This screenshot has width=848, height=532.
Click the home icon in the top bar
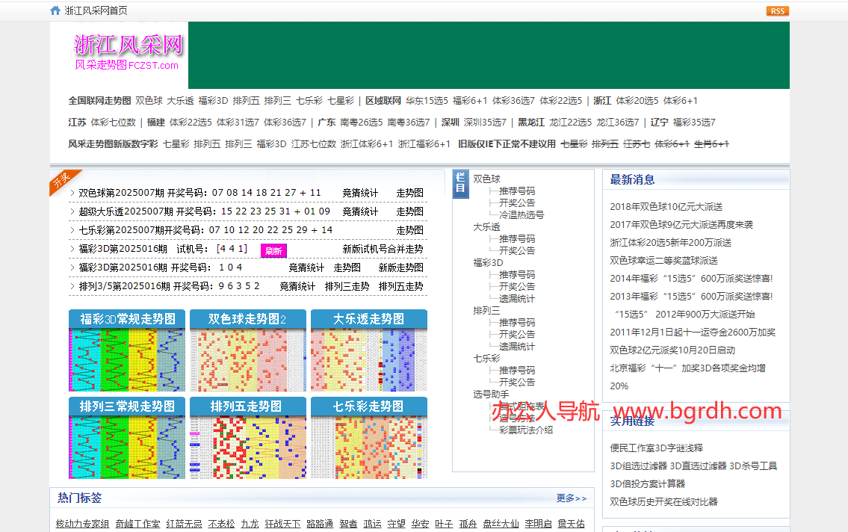click(55, 10)
